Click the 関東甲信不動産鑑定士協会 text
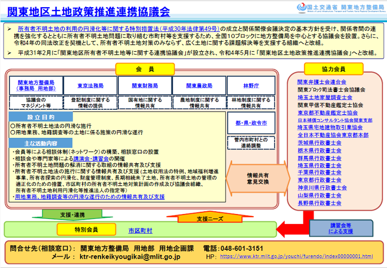The image size is (387, 268). pos(330,105)
